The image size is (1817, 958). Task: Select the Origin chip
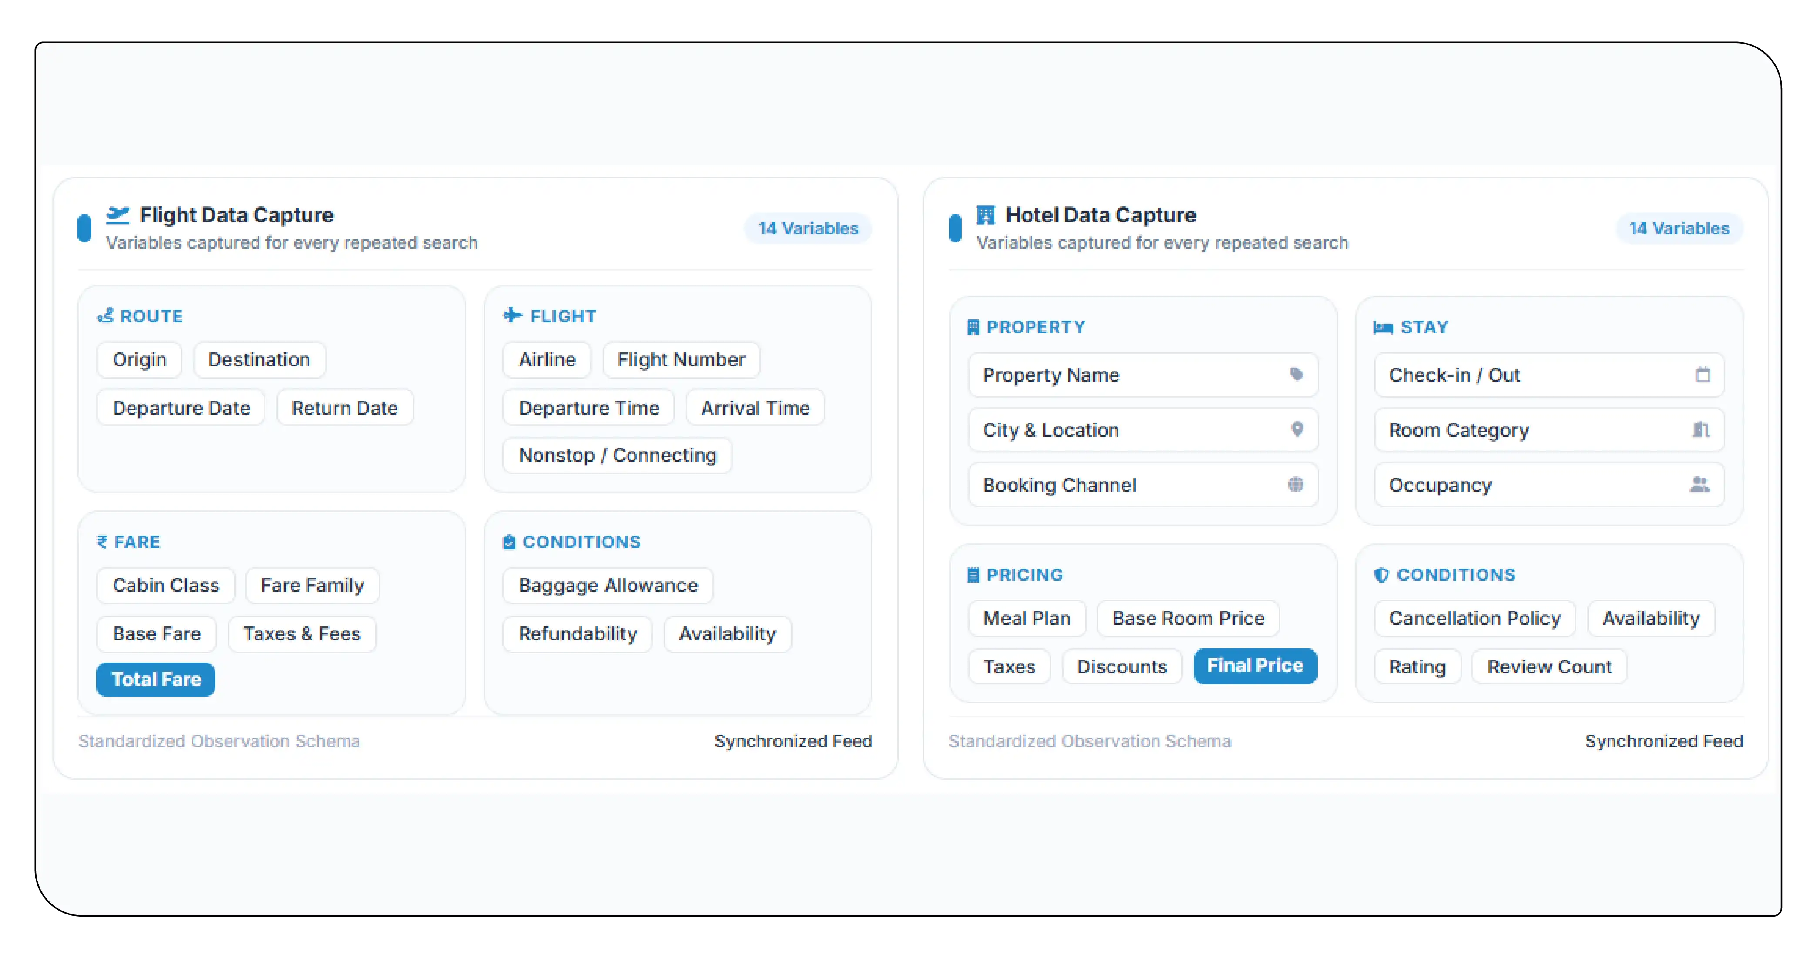tap(140, 359)
